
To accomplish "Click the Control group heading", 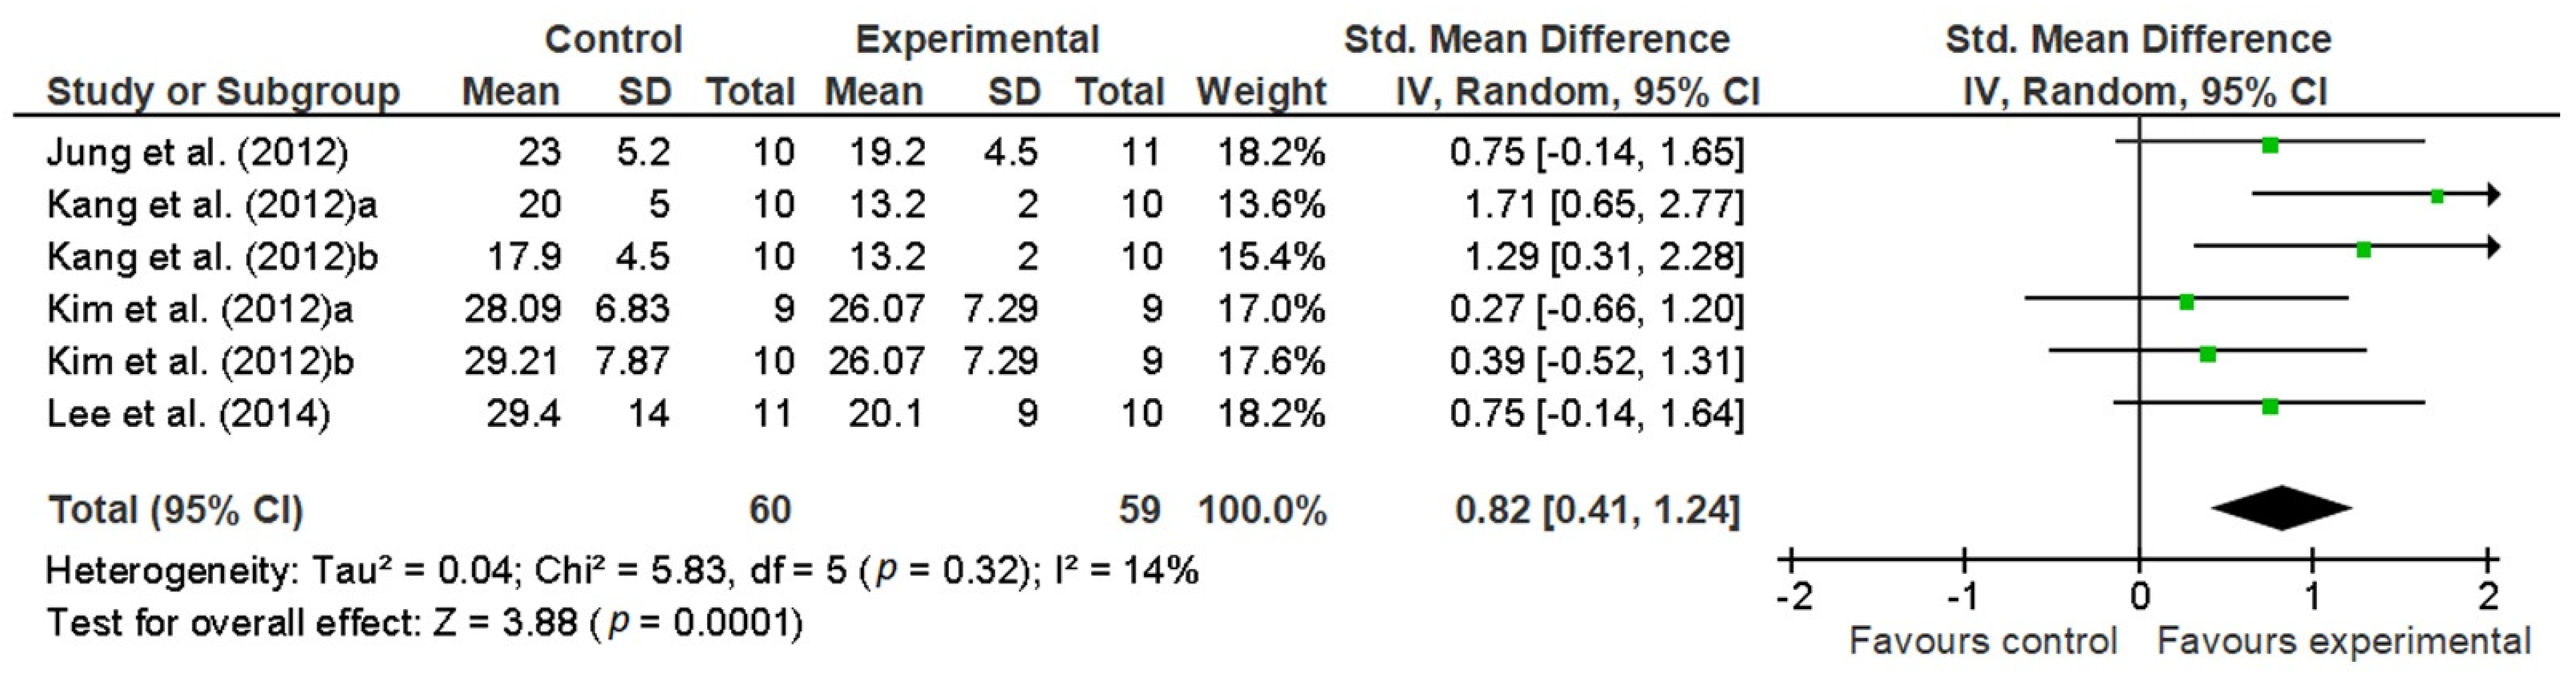I will [613, 40].
